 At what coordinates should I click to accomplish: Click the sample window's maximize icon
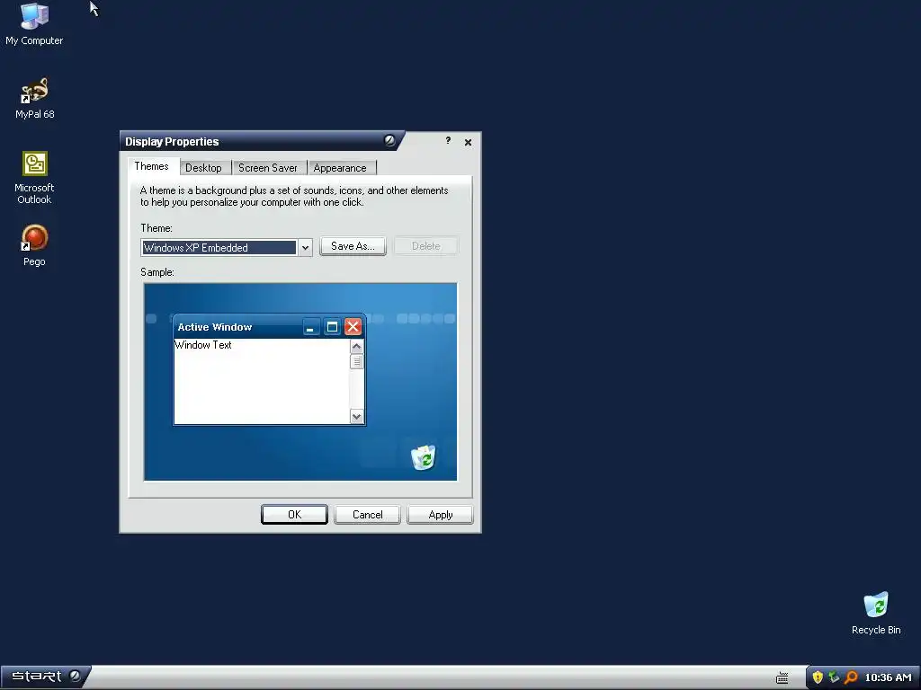(x=332, y=327)
